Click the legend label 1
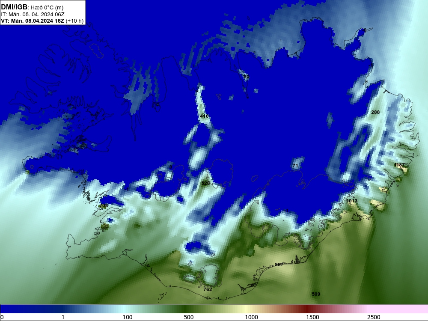The image size is (428, 321). pos(63,317)
